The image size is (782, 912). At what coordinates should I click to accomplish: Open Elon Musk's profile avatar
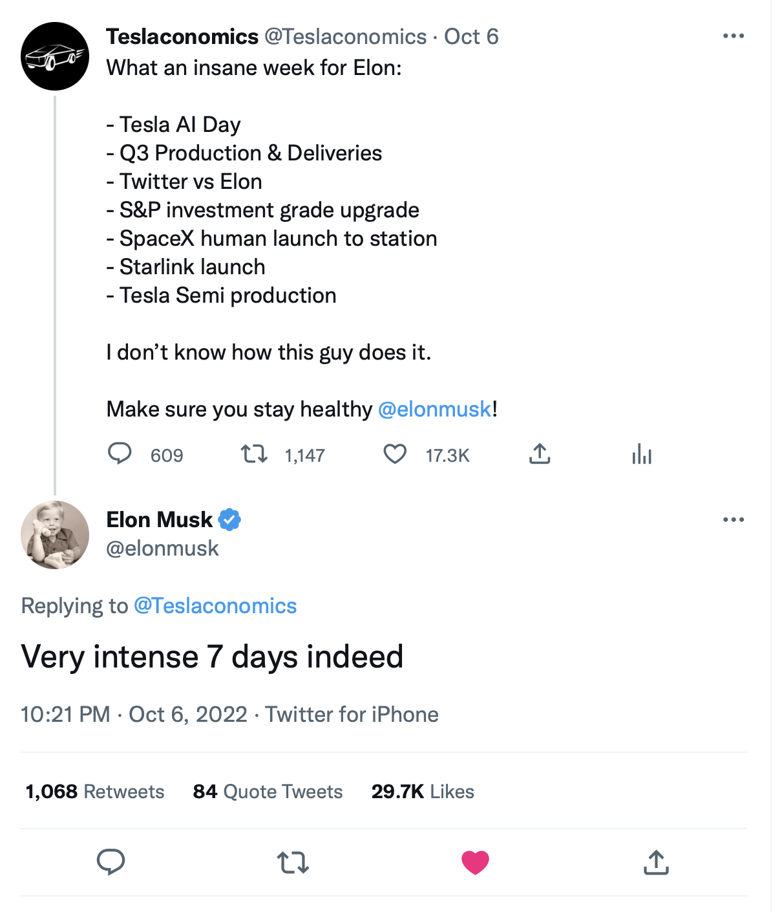[55, 535]
